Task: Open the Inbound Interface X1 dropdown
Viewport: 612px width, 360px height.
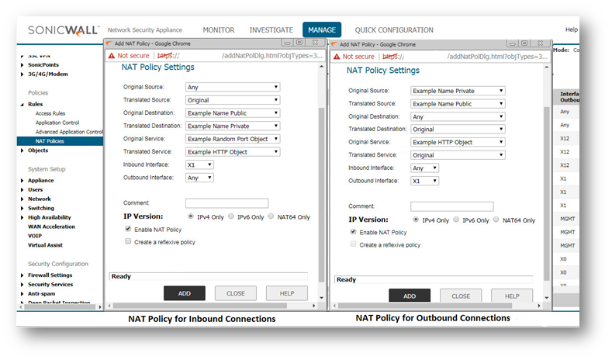Action: click(x=199, y=165)
